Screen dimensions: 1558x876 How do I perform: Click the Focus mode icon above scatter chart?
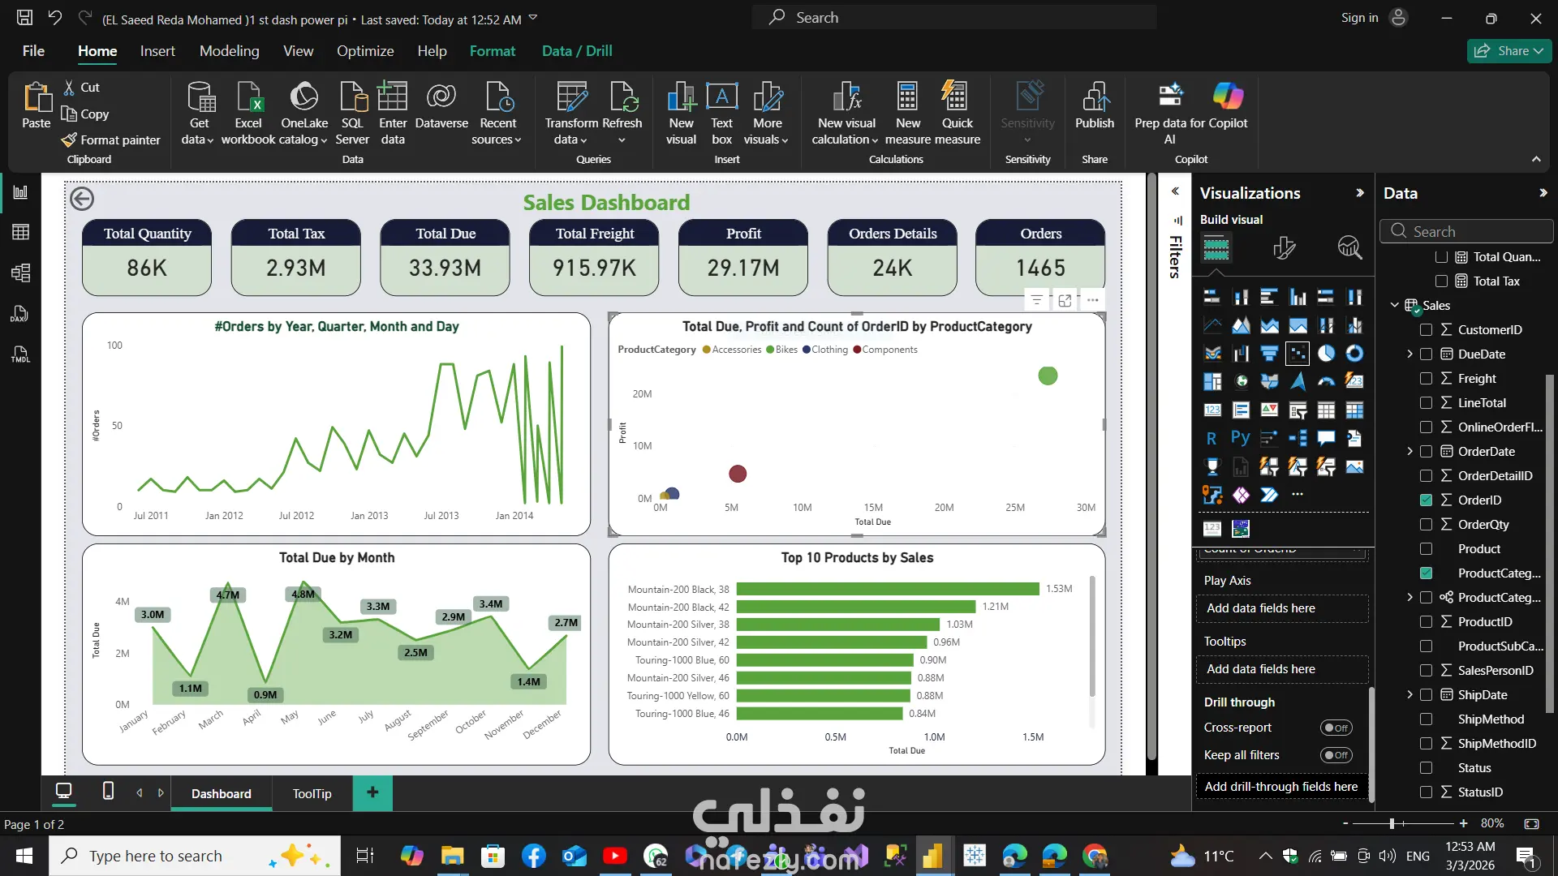pos(1065,300)
